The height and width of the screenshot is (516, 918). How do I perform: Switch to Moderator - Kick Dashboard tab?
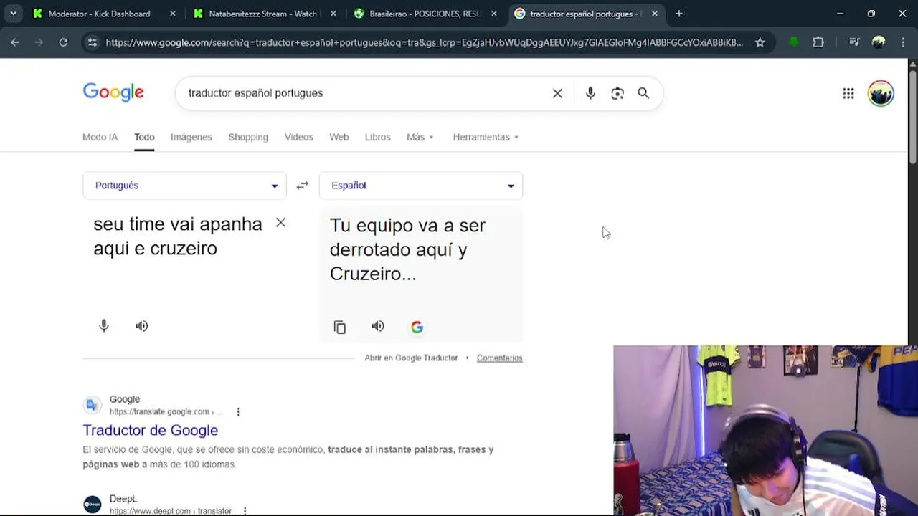click(x=99, y=14)
